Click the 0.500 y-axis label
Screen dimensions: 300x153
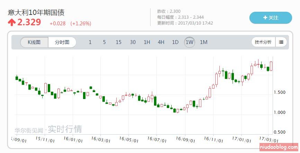pos(280,132)
